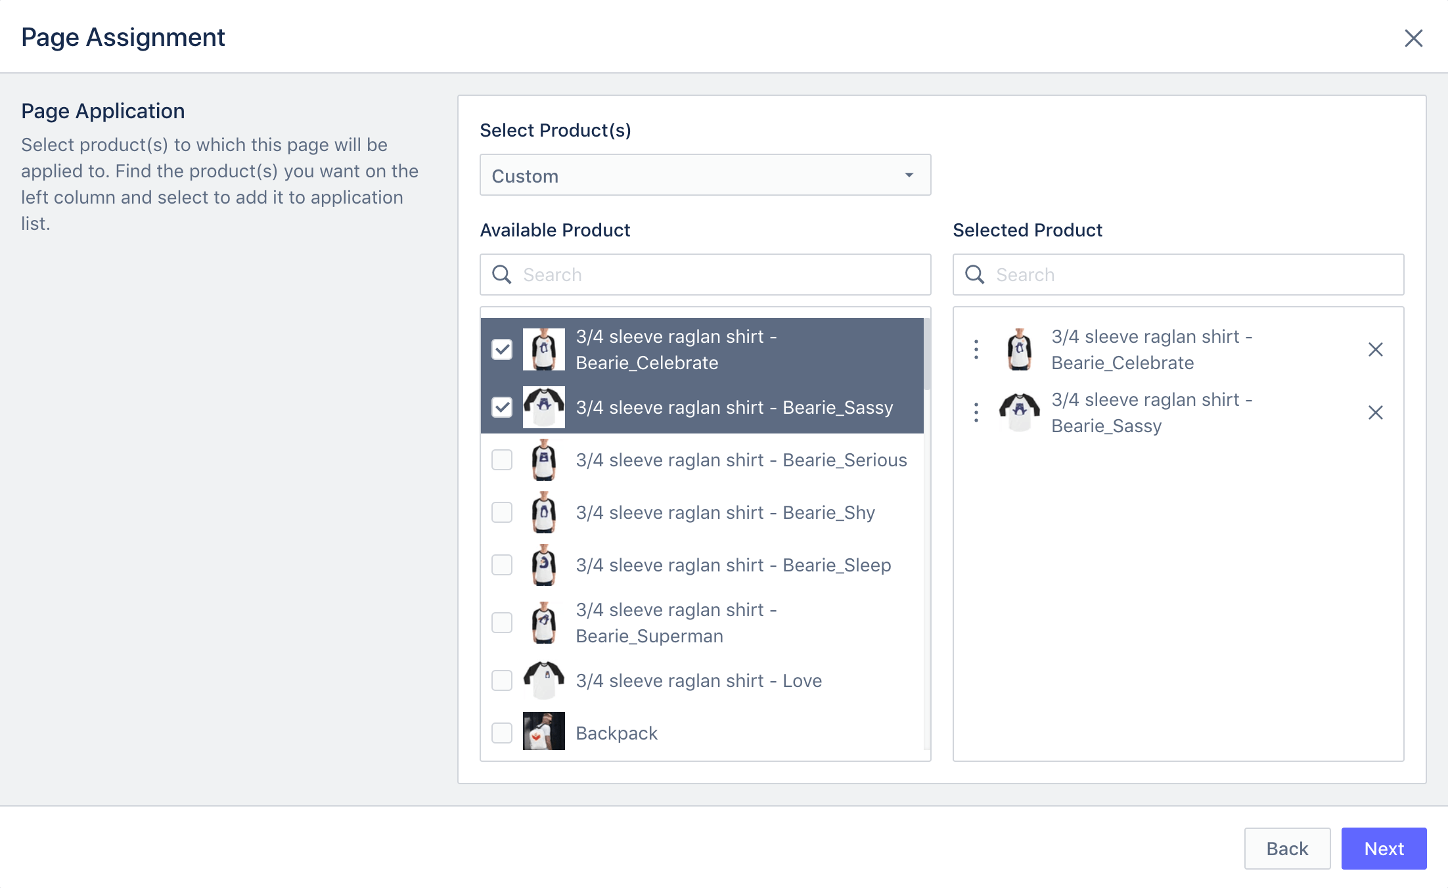Click Bearie_Sassy thumbnail in selected list
This screenshot has width=1448, height=888.
[1020, 412]
